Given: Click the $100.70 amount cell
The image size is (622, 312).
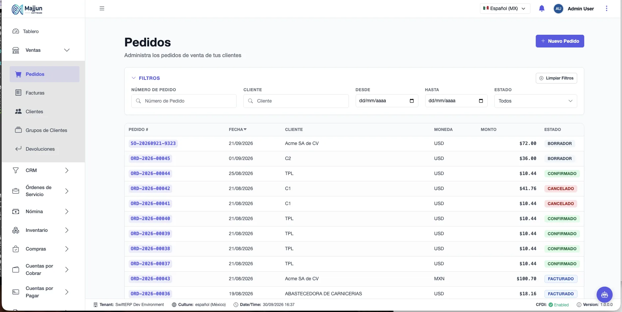Looking at the screenshot, I should tap(526, 279).
